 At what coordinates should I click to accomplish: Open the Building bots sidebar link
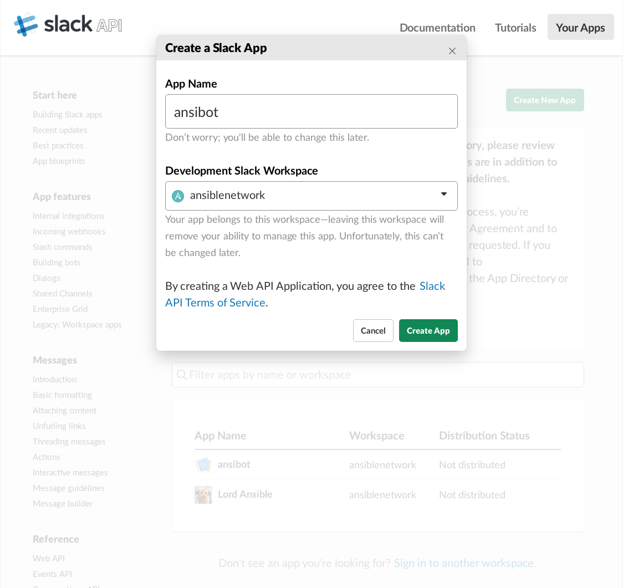point(57,263)
